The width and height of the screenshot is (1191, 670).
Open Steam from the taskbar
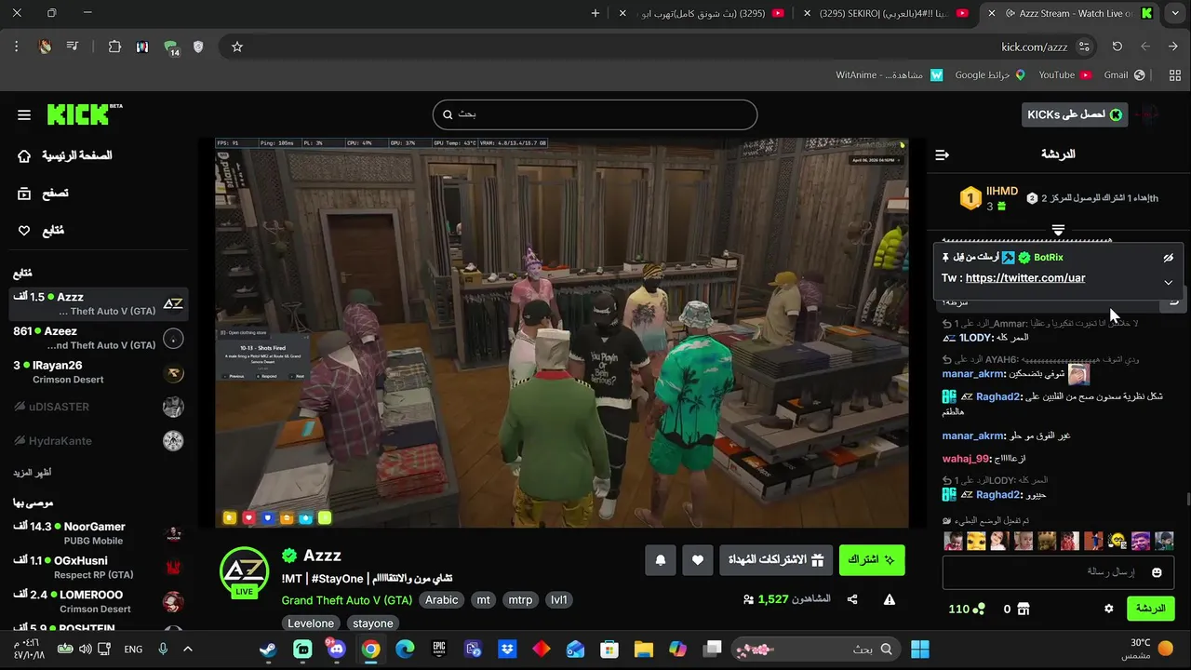(x=268, y=650)
